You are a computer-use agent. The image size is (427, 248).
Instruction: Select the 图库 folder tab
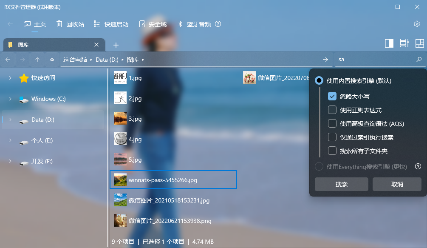pos(54,45)
